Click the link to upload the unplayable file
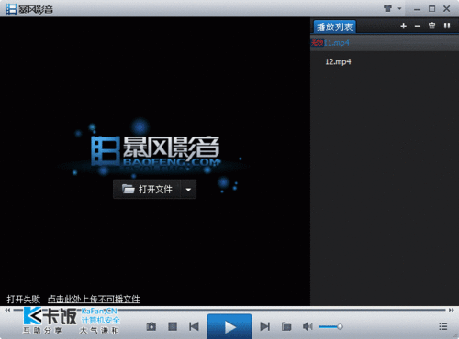Viewport: 459px width, 339px height. pos(94,299)
